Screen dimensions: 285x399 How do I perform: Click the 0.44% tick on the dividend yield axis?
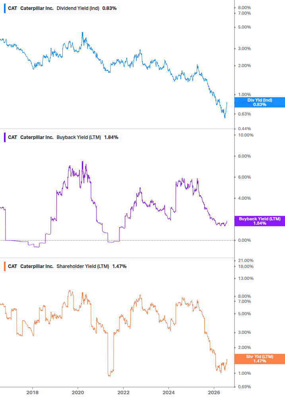point(244,129)
